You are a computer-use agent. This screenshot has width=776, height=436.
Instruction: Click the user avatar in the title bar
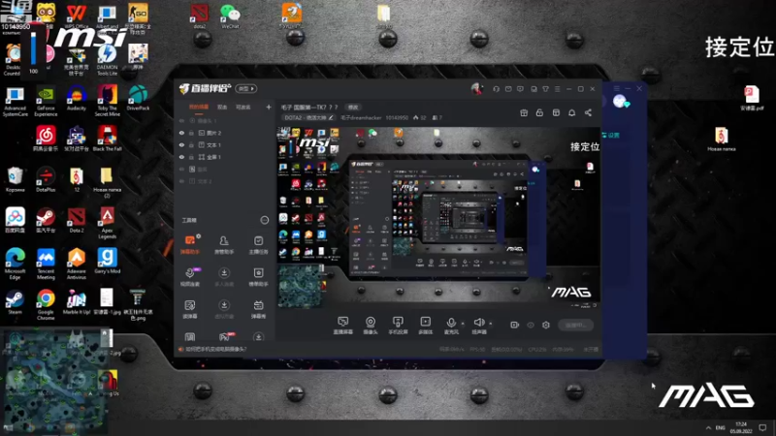(476, 89)
